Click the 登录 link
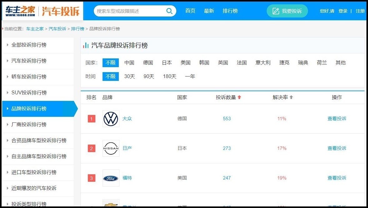This screenshot has height=208, width=368. pyautogui.click(x=343, y=11)
